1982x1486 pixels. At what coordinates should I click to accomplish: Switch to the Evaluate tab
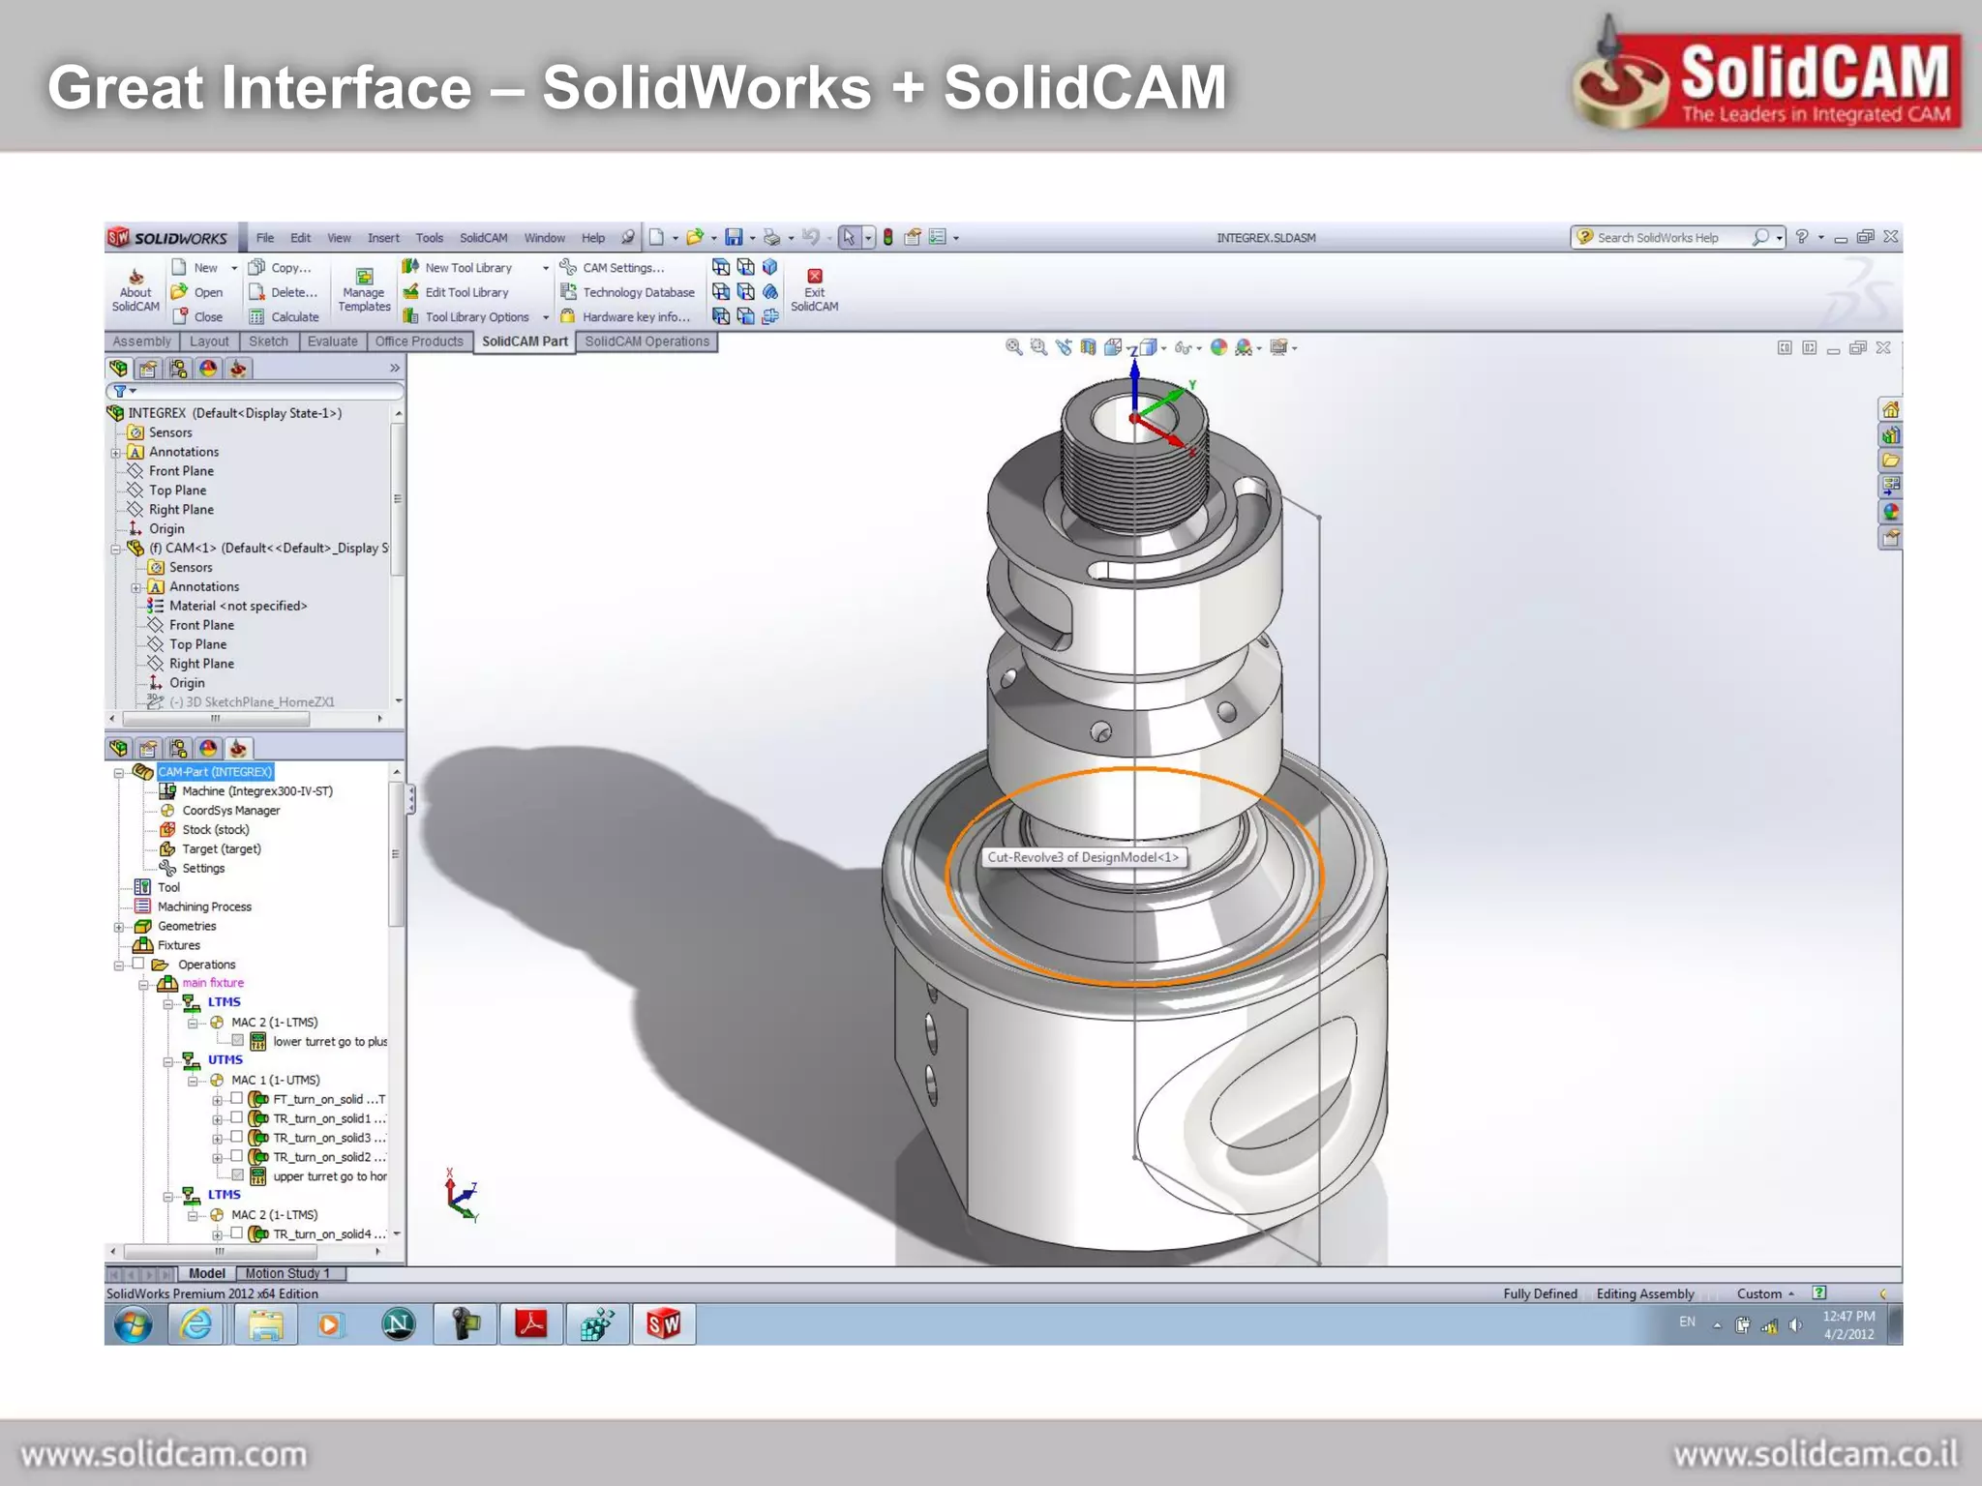tap(332, 342)
